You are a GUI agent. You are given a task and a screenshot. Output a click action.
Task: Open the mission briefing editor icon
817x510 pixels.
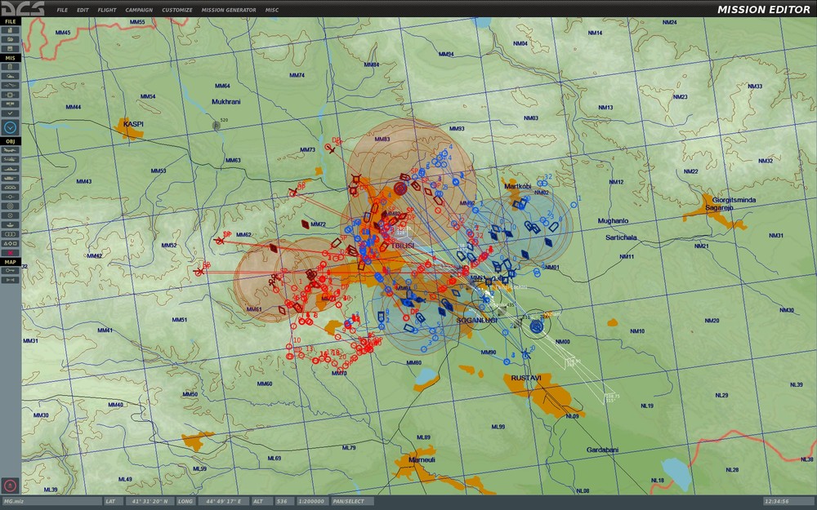pyautogui.click(x=9, y=67)
